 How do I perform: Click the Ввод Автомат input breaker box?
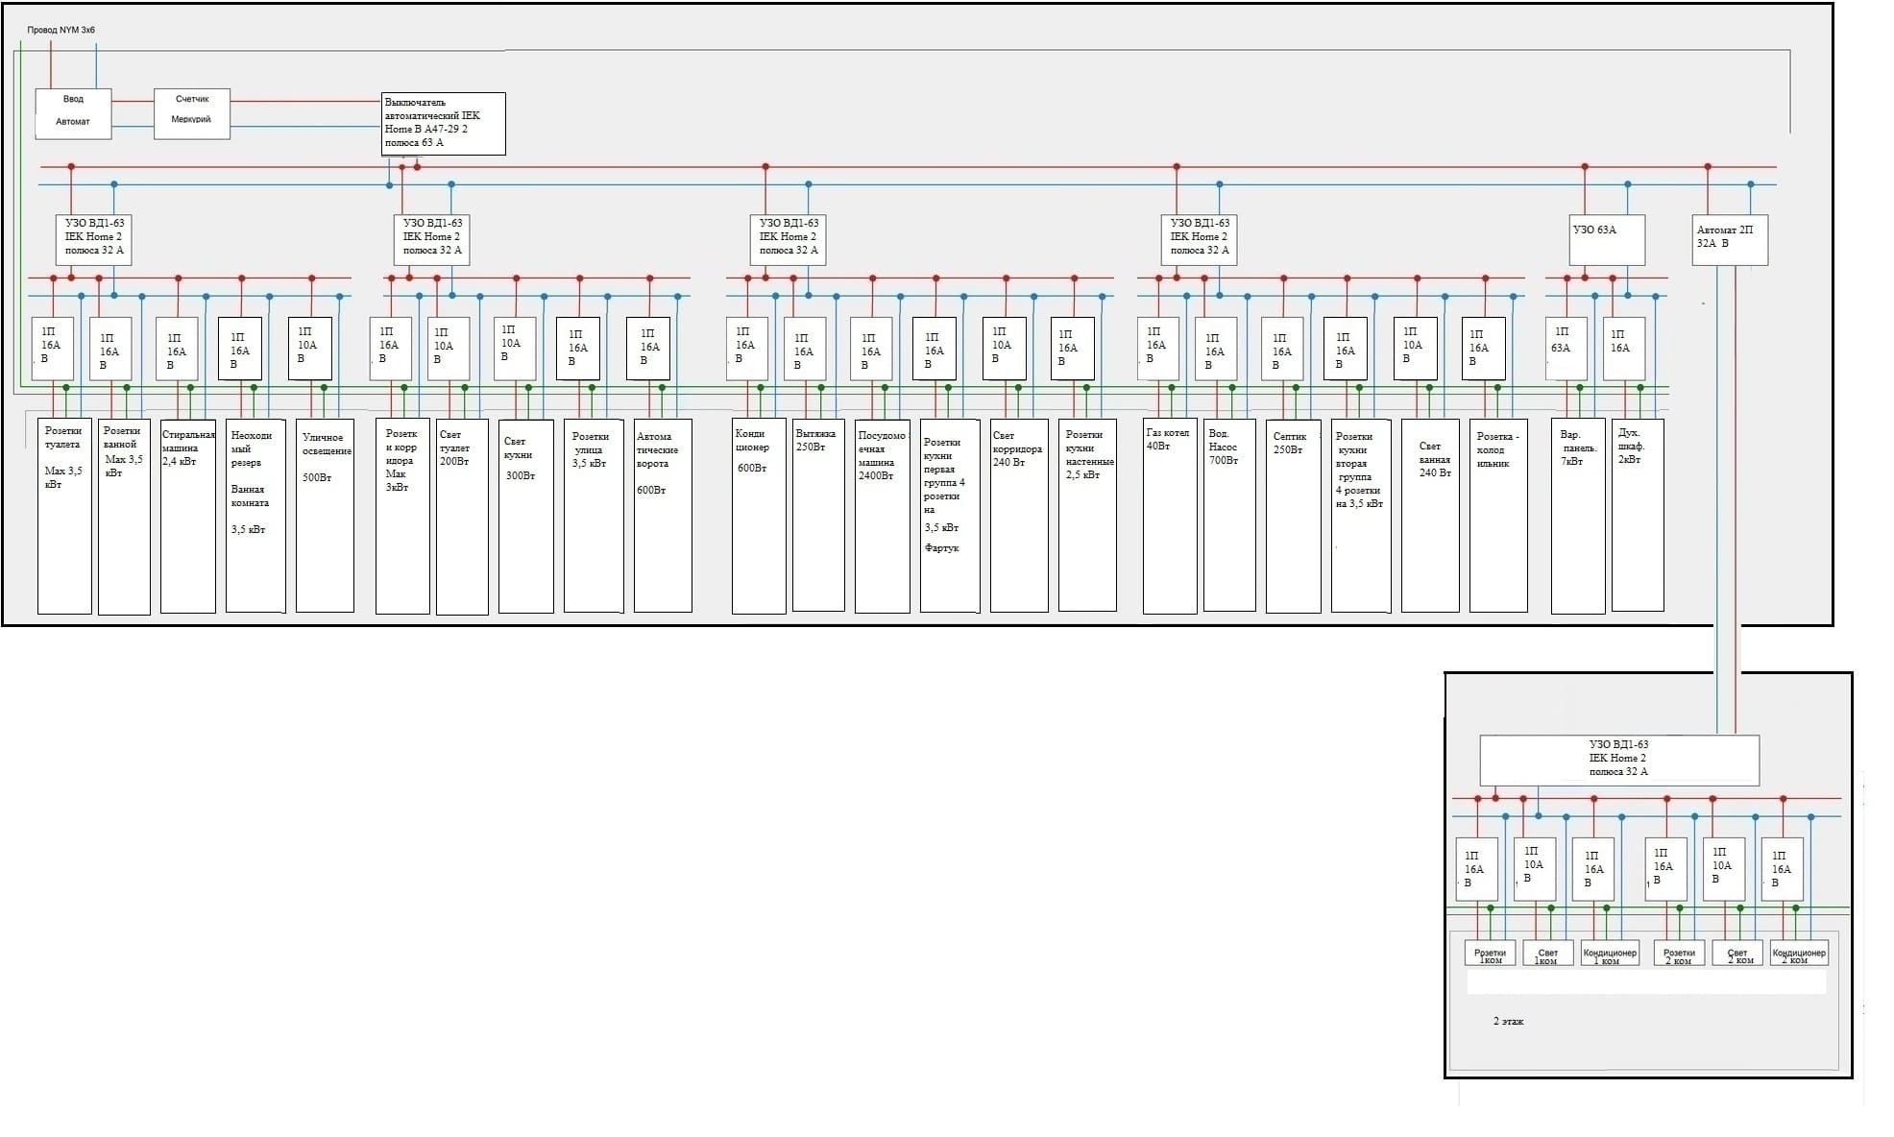(x=73, y=114)
